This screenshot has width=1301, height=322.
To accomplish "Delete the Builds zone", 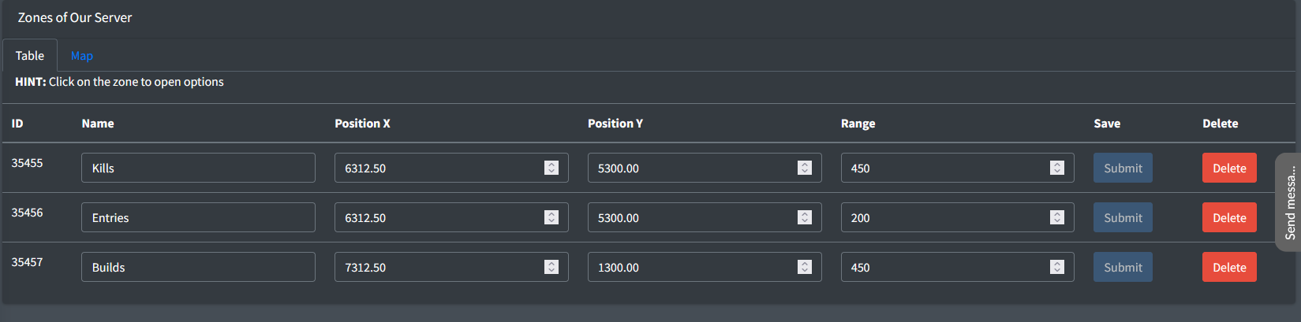I will click(x=1229, y=267).
